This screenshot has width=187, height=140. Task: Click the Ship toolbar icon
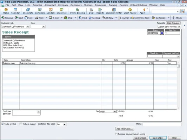point(68,18)
